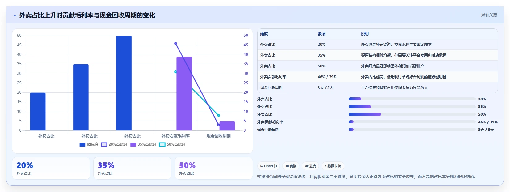Click the 现金回收周期 x-axis label

click(x=218, y=136)
